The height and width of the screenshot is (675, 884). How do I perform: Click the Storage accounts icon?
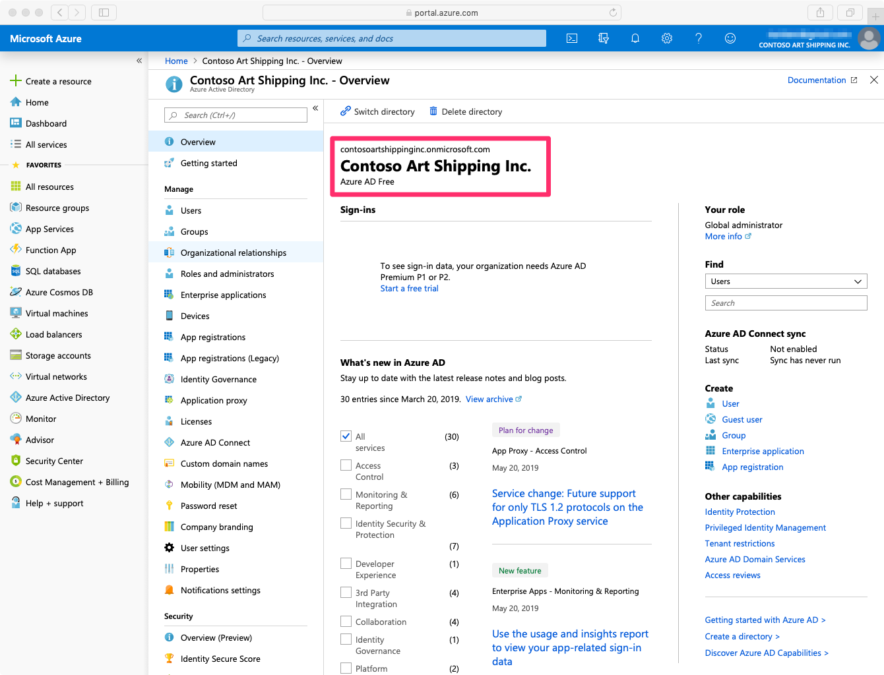click(16, 355)
